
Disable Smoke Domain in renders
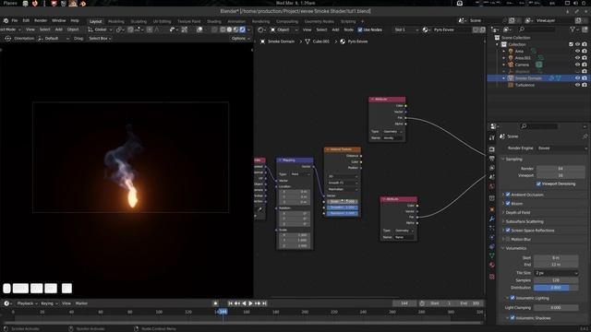click(x=585, y=78)
